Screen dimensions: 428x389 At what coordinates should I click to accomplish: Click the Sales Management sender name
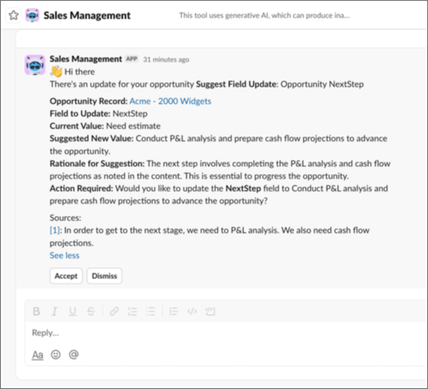tap(86, 59)
